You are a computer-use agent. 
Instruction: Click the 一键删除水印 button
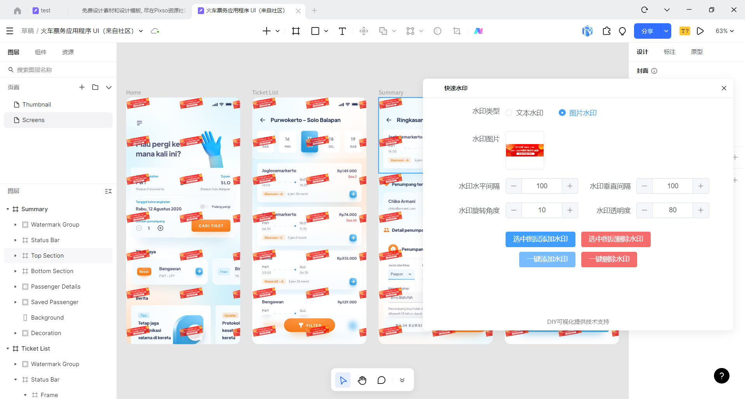[609, 259]
